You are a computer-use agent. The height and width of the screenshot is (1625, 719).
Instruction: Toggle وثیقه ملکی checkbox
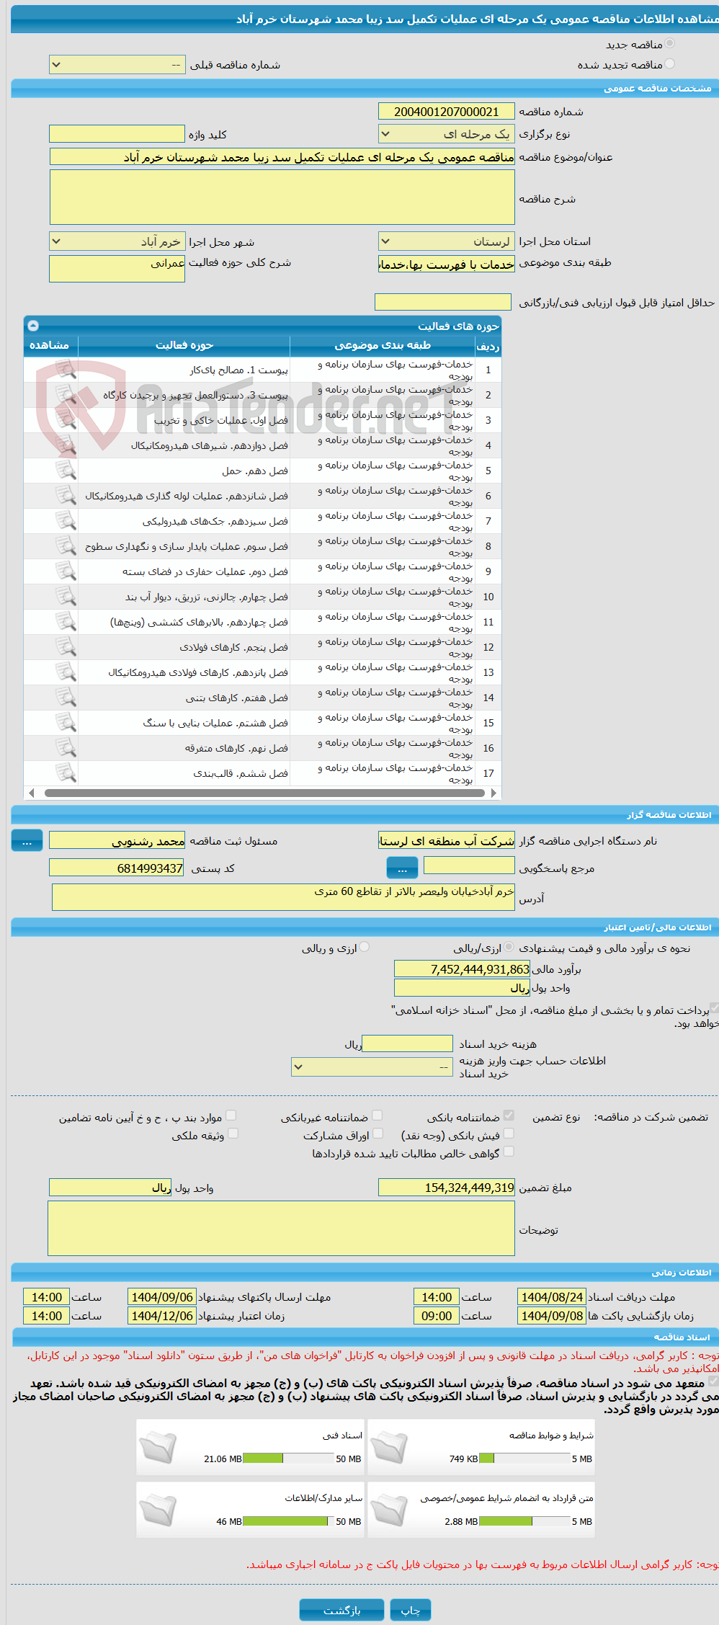pyautogui.click(x=233, y=1134)
